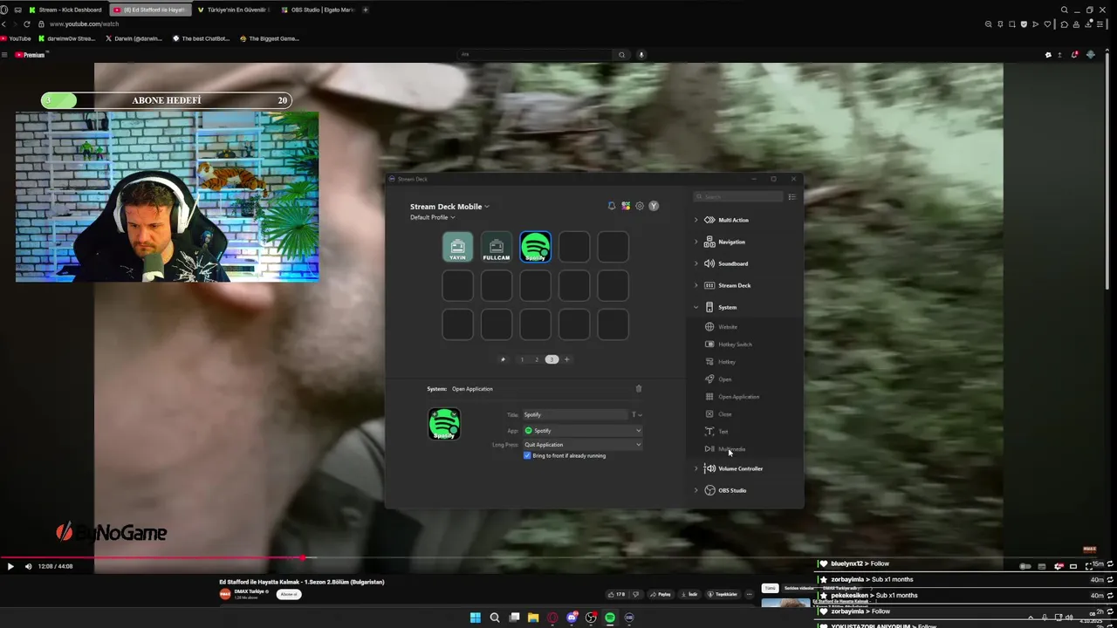1117x628 pixels.
Task: Open the Windows Start menu
Action: [475, 618]
